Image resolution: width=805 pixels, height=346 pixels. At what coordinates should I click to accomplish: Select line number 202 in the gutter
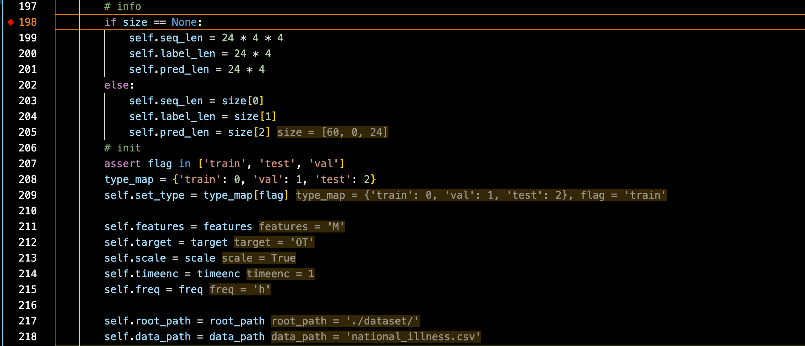click(x=28, y=85)
